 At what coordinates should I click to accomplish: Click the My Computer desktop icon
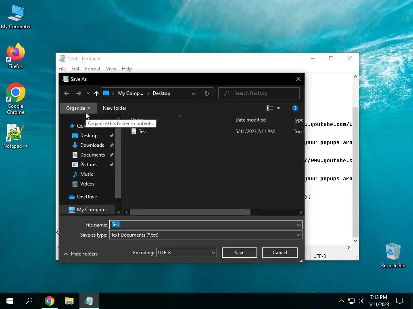16,17
